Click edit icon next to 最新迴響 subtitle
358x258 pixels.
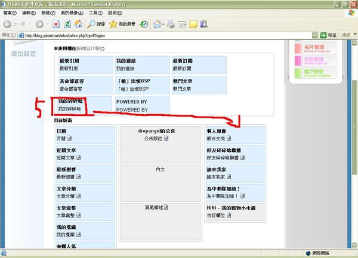click(x=79, y=177)
